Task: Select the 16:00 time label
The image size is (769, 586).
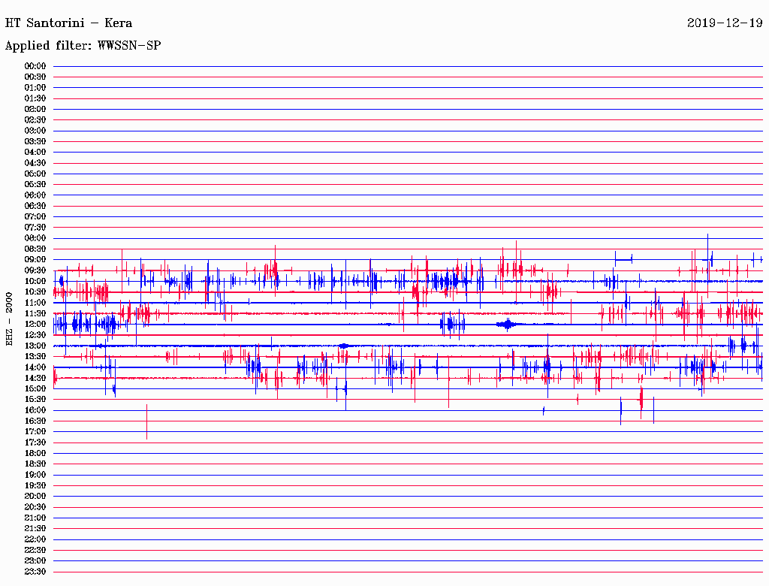Action: tap(35, 410)
